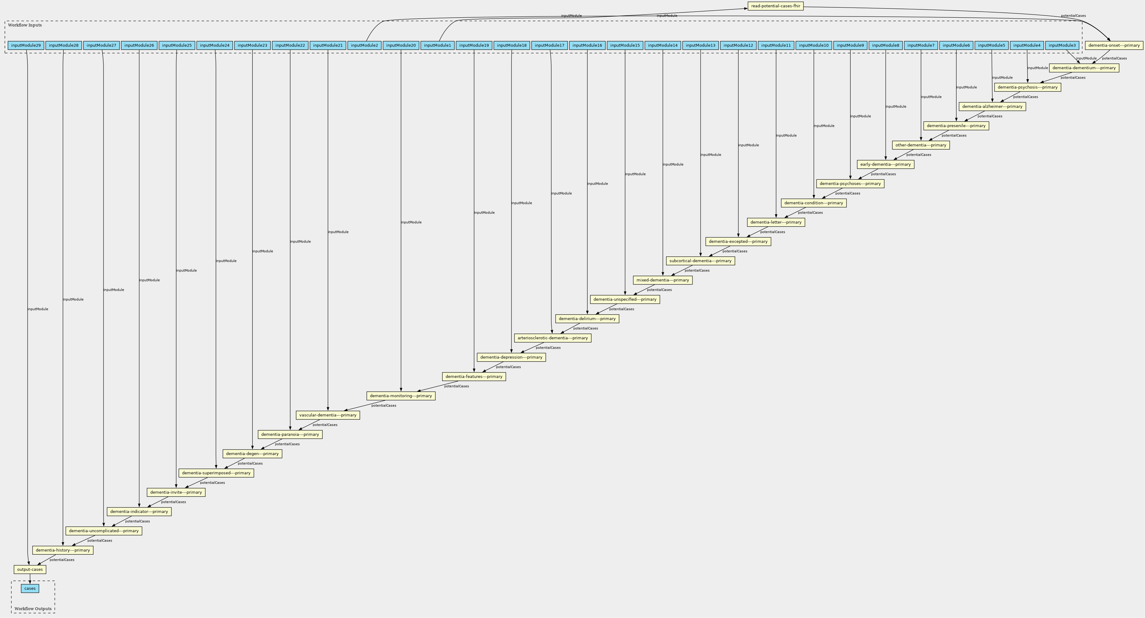Click the vascular-dementia---primary node

coord(328,415)
